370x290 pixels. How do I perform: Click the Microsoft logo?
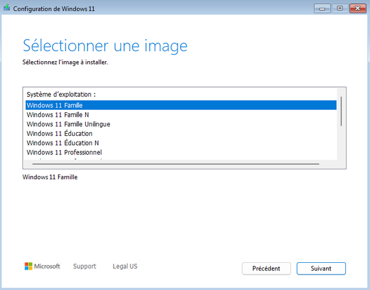pos(42,267)
